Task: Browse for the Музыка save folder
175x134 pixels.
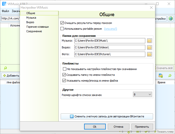Action: click(149, 41)
